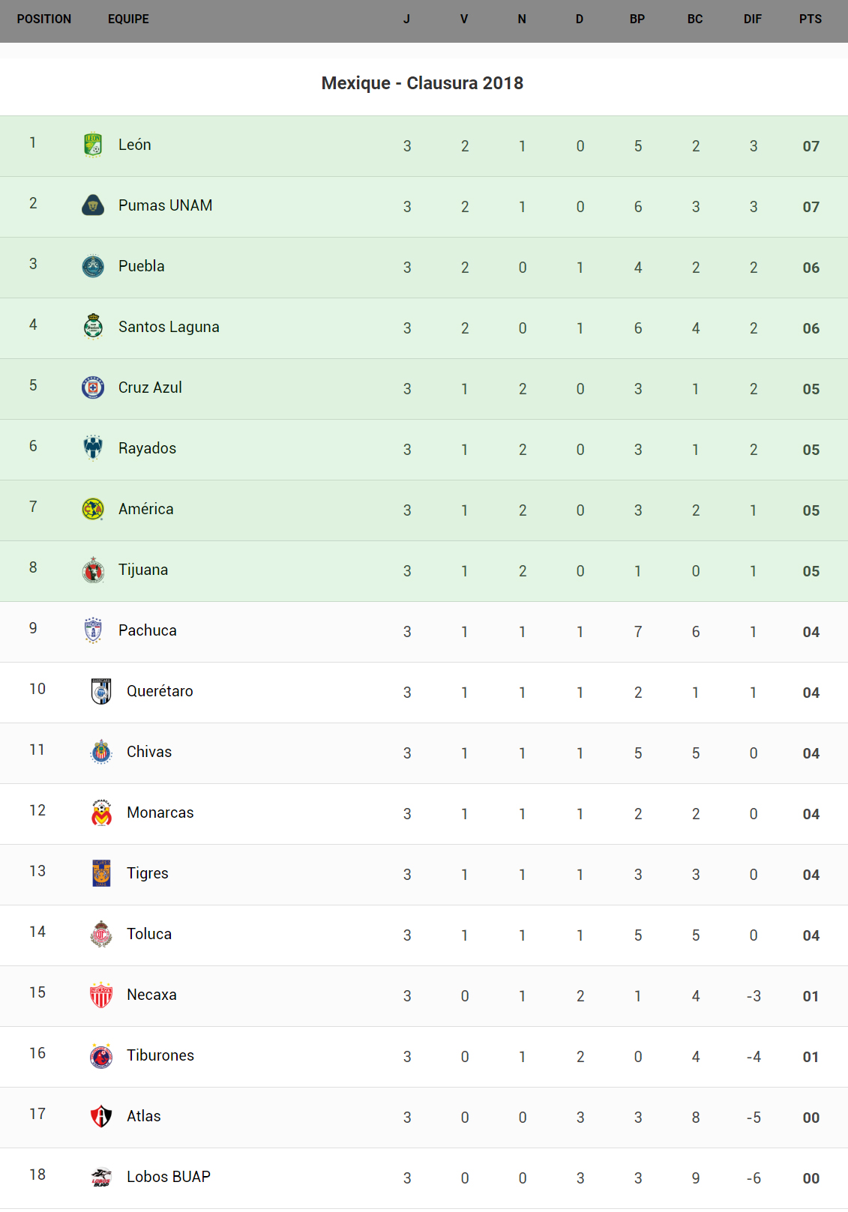This screenshot has height=1212, width=848.
Task: Click the Chivas club logo
Action: tap(101, 752)
